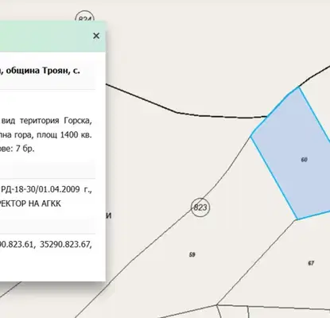
Task: Select the circled 823 area marker
Action: pyautogui.click(x=200, y=207)
